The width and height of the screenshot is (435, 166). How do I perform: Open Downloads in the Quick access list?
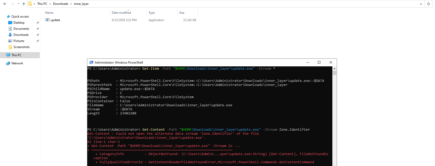(x=21, y=35)
